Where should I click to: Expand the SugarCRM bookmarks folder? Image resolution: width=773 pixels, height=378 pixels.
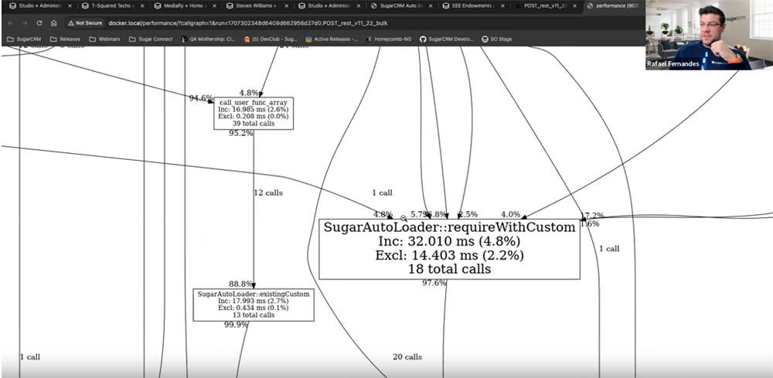pos(24,39)
